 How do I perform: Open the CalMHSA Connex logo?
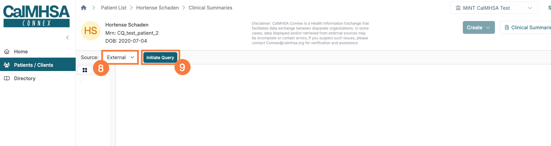36,16
